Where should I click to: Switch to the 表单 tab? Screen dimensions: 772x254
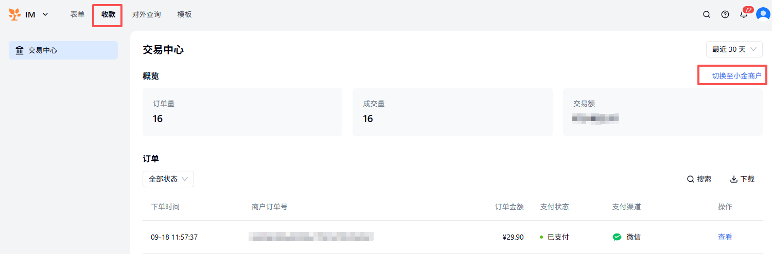[77, 14]
